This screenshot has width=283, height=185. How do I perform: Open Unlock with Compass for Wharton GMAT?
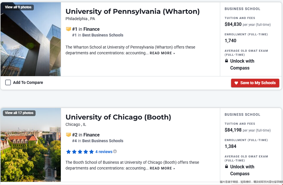(242, 64)
